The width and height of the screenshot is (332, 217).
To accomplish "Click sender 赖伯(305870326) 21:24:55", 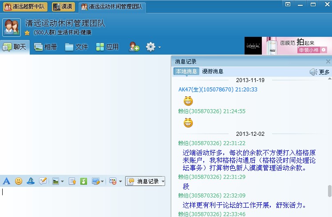I will point(212,111).
